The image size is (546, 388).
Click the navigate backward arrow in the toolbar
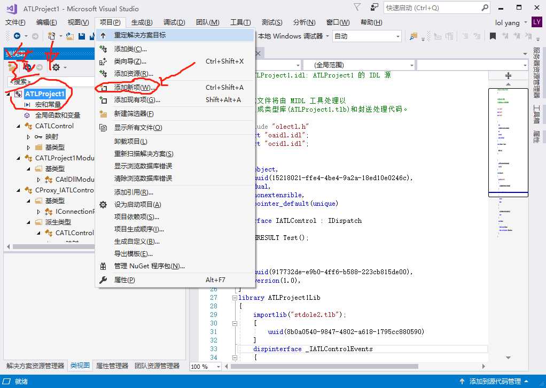[17, 36]
